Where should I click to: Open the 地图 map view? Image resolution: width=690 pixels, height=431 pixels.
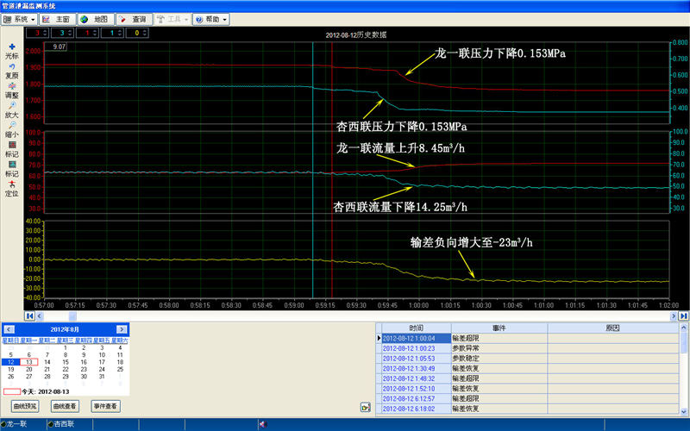click(96, 18)
